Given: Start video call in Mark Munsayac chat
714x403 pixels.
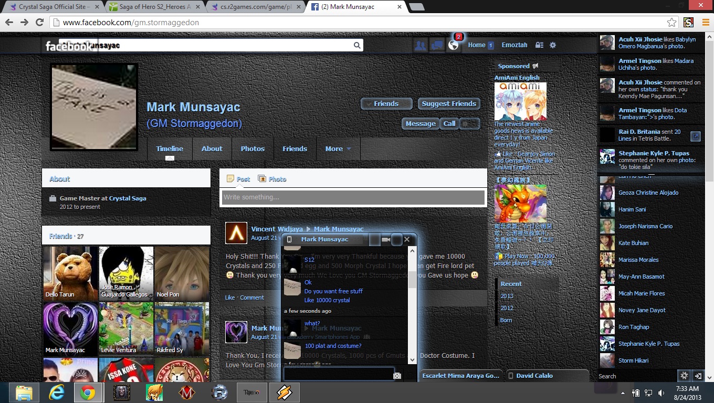Looking at the screenshot, I should [386, 240].
